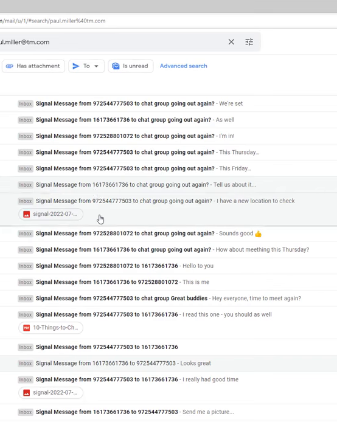The height and width of the screenshot is (422, 337).
Task: Open the email with preview "As well"
Action: pos(168,120)
